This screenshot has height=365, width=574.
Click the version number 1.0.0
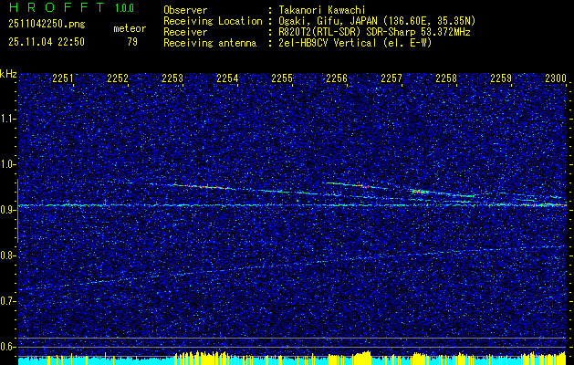click(x=124, y=7)
